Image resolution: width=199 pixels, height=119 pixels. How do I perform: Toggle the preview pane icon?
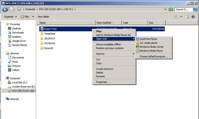point(187,17)
